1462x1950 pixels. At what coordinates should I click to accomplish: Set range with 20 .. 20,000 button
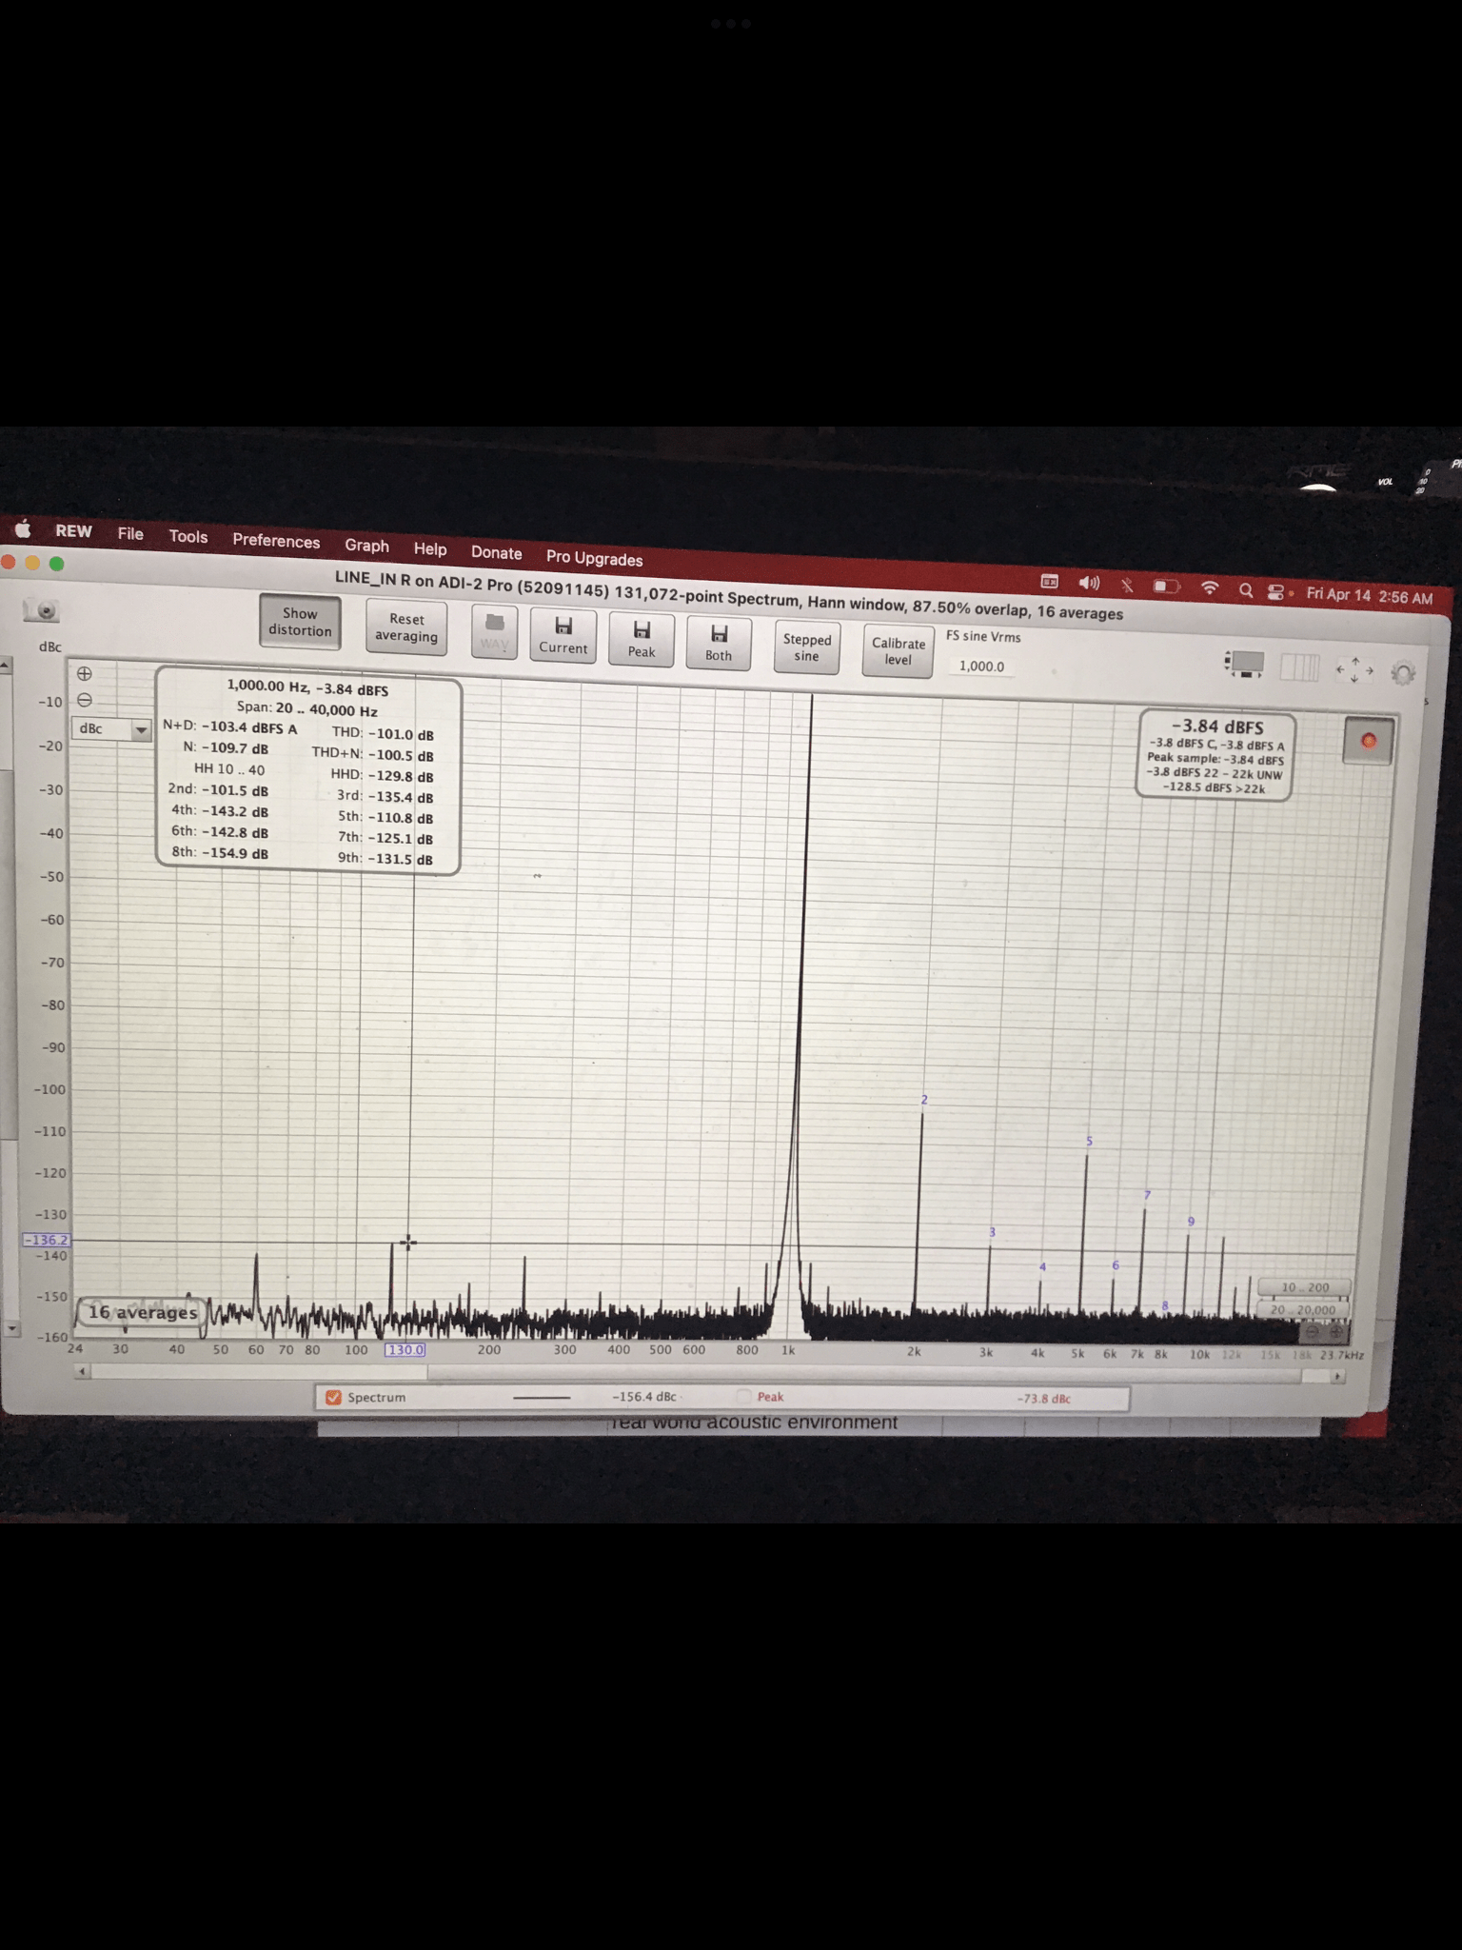click(1302, 1309)
